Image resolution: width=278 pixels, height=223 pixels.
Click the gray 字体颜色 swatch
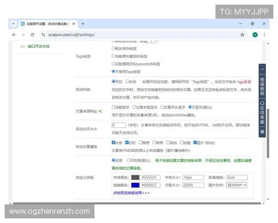[135, 177]
